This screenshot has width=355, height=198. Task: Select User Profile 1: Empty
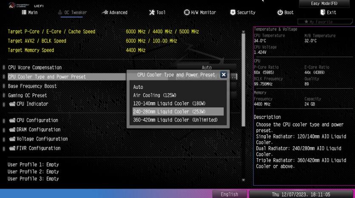tap(33, 165)
